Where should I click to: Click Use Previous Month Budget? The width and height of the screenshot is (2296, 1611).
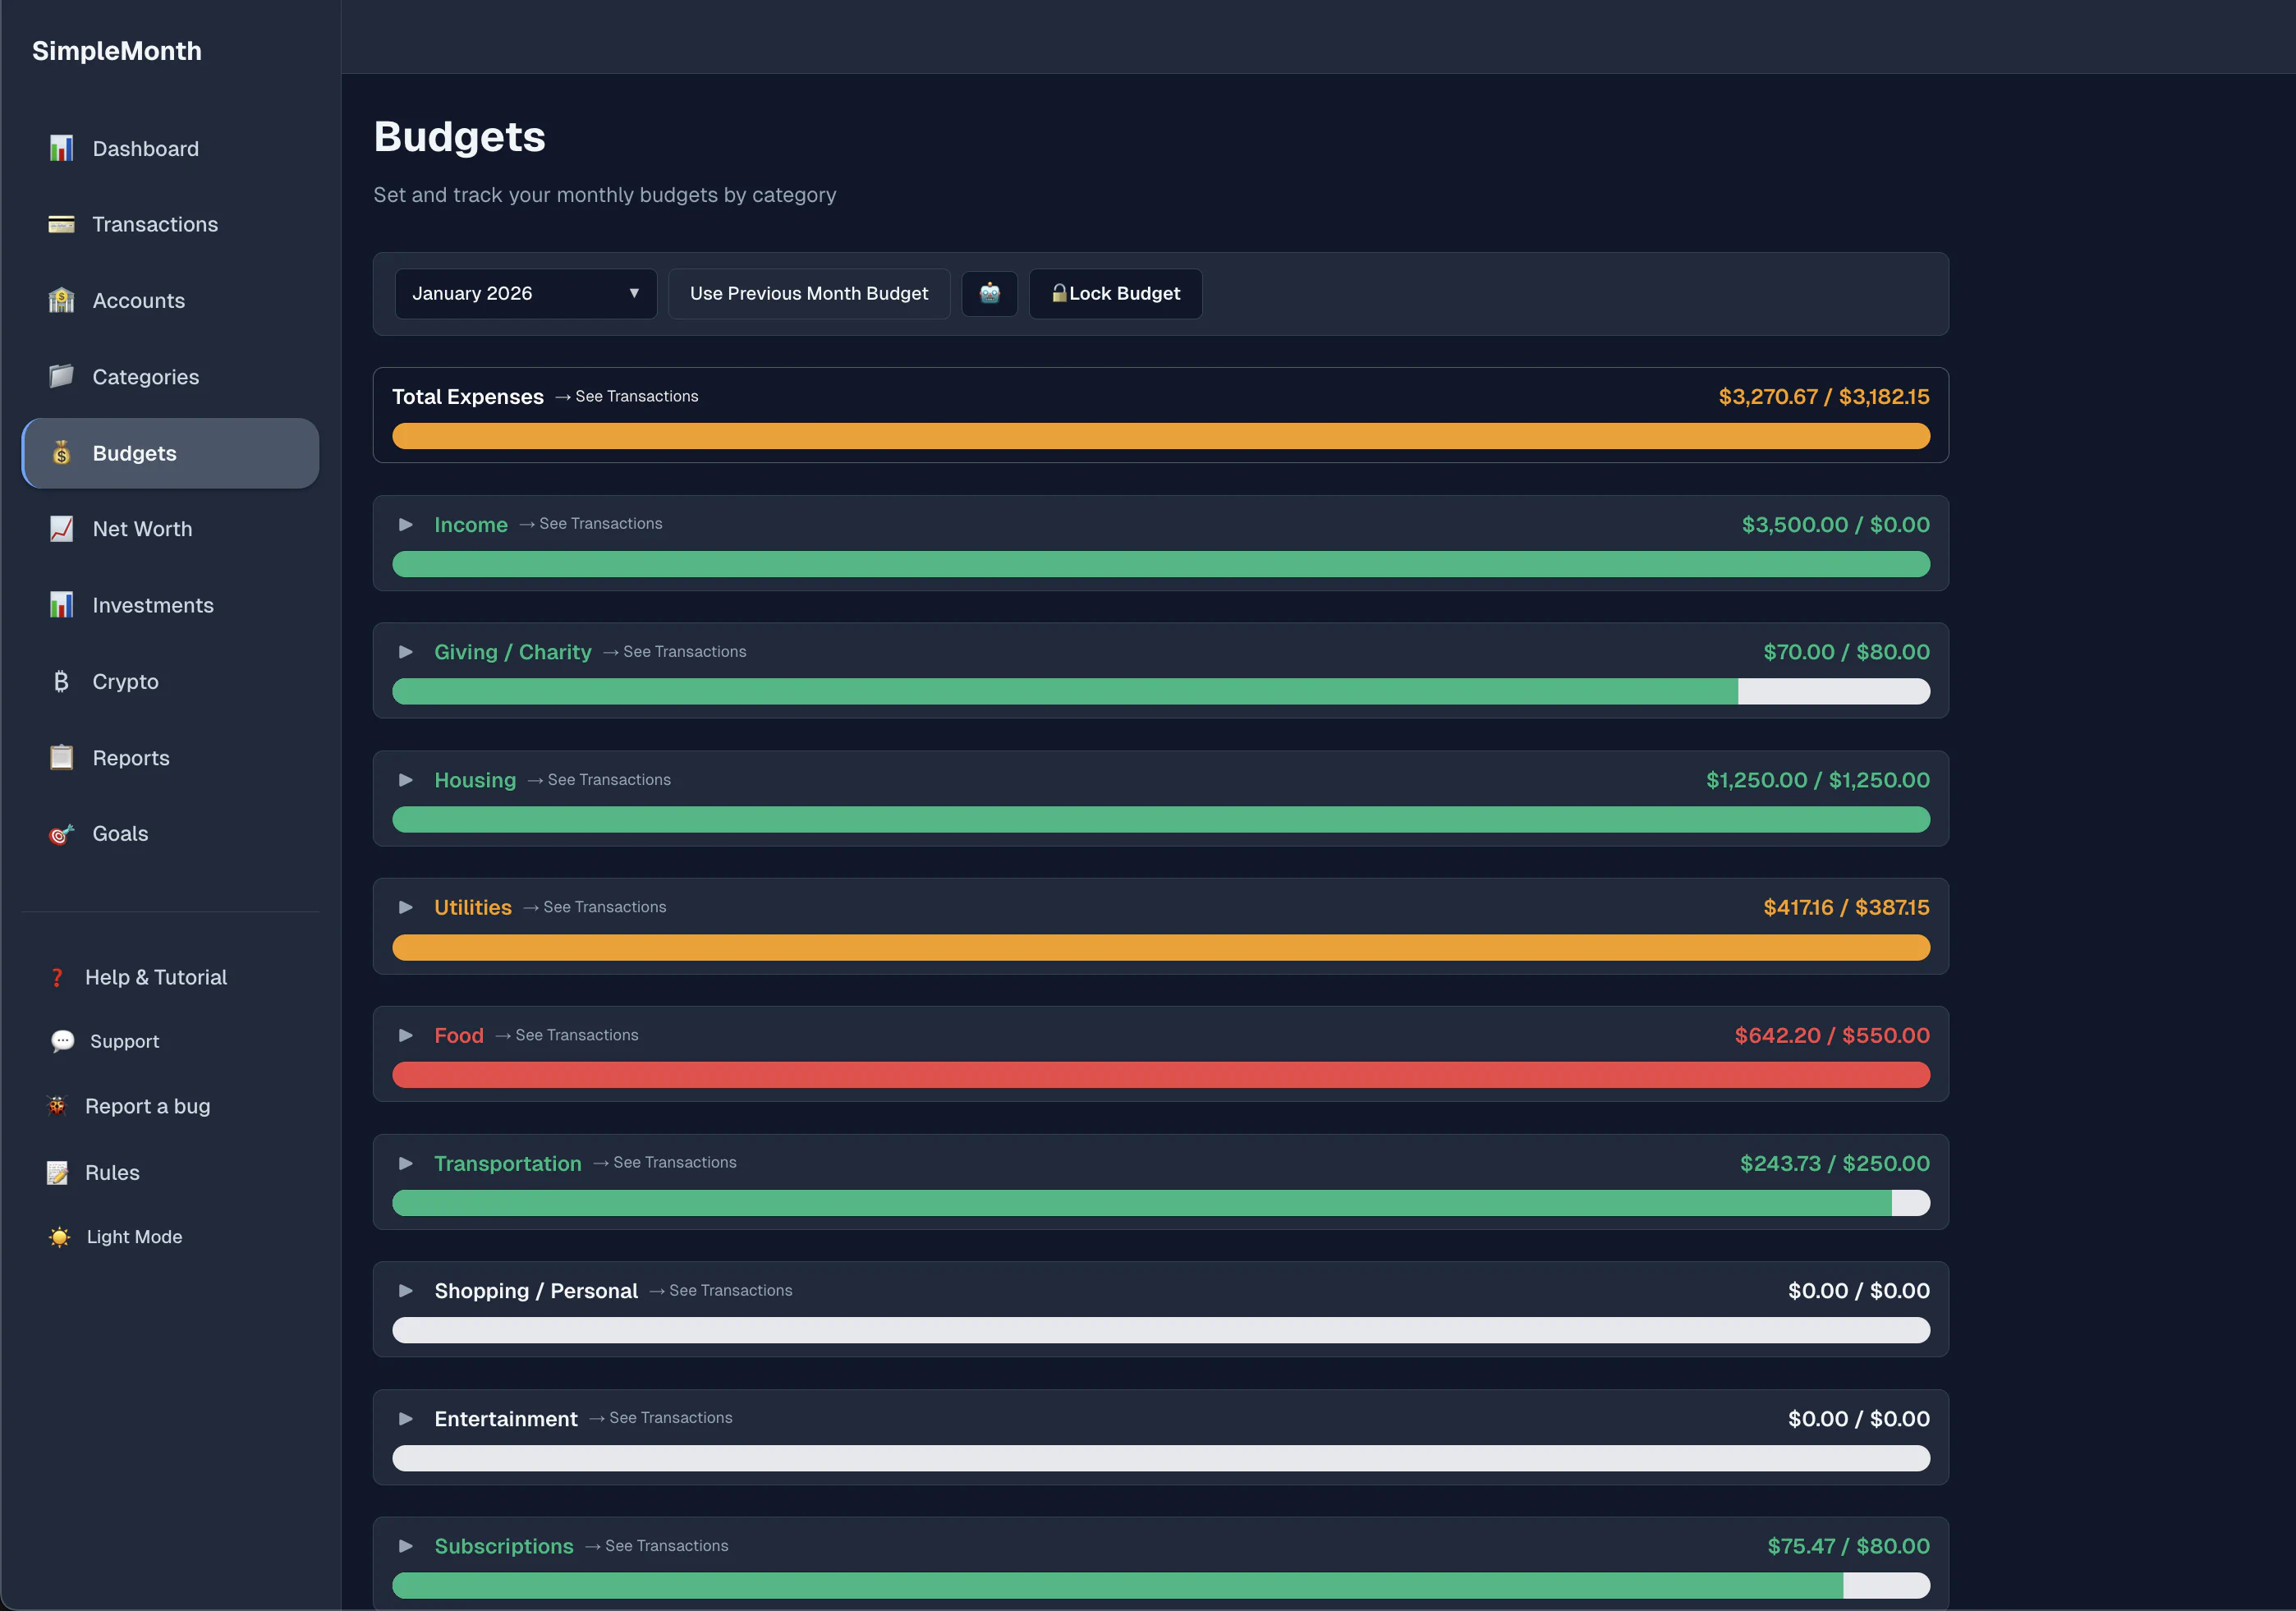pyautogui.click(x=808, y=293)
